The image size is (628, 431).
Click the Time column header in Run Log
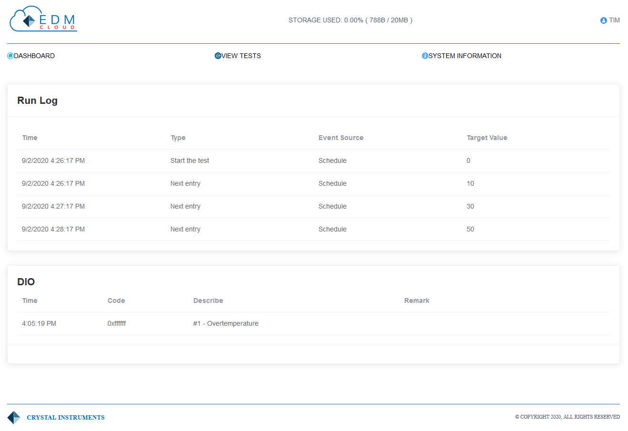[x=30, y=138]
